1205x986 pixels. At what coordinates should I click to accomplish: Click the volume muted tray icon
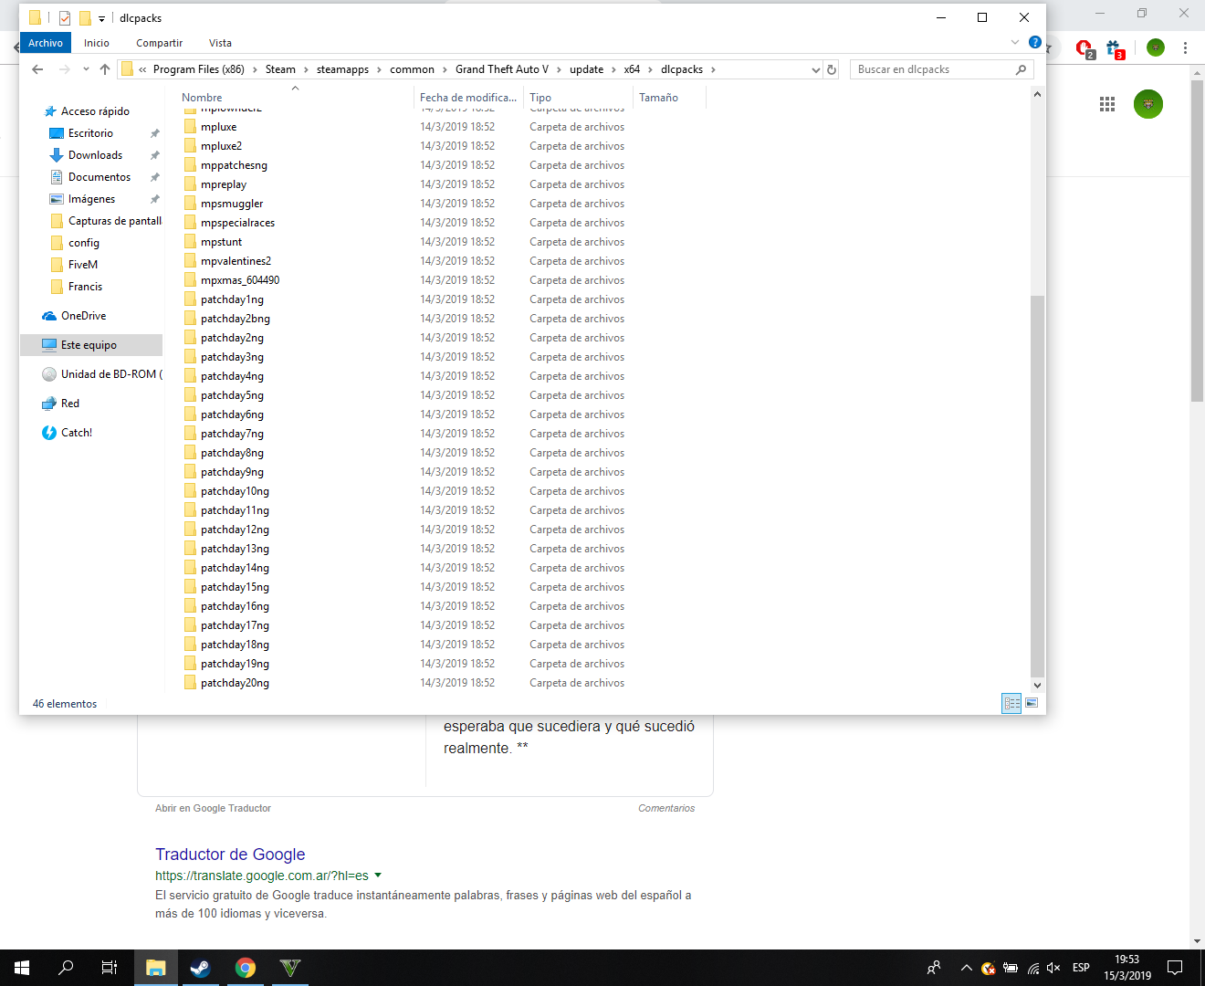tap(1054, 968)
